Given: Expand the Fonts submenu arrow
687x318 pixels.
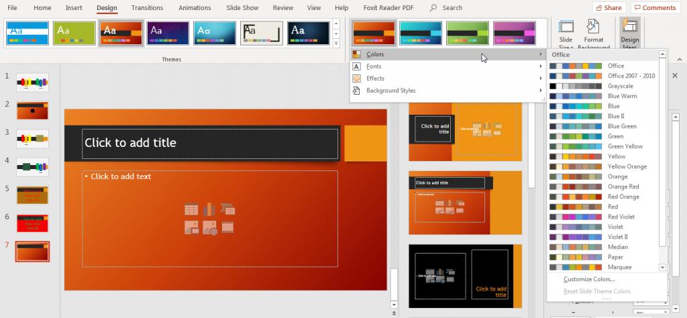Looking at the screenshot, I should (540, 66).
